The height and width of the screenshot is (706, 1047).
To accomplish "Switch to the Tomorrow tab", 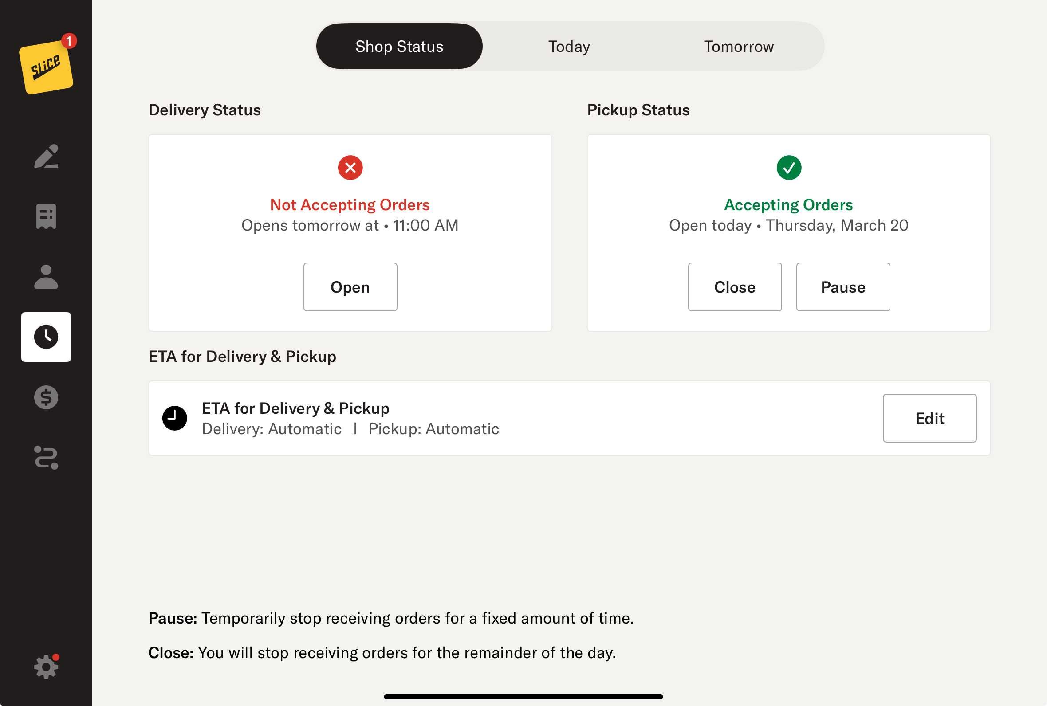I will [x=739, y=47].
